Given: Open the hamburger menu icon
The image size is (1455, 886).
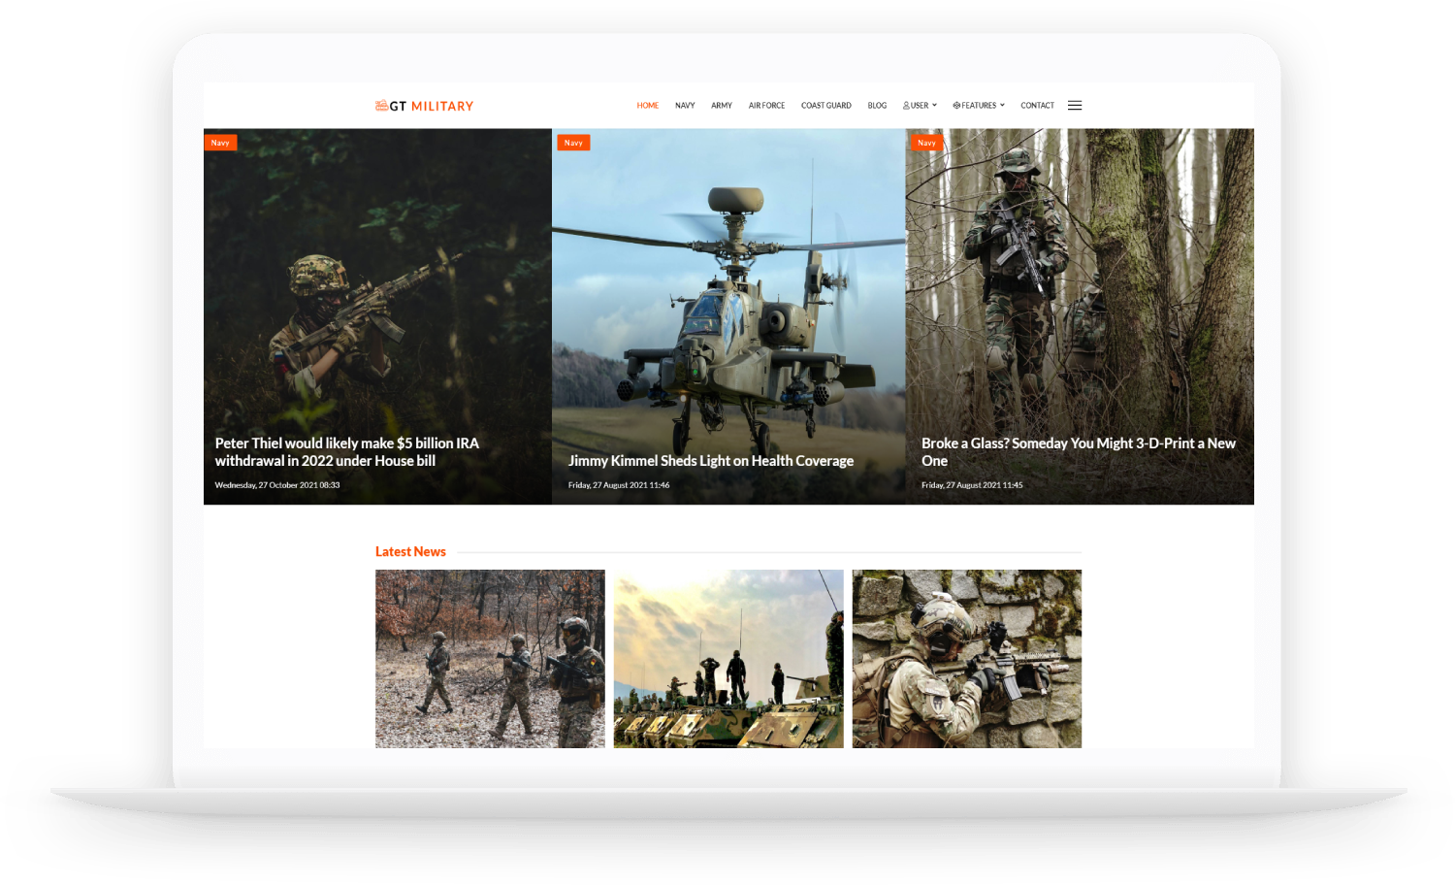Looking at the screenshot, I should pyautogui.click(x=1075, y=106).
